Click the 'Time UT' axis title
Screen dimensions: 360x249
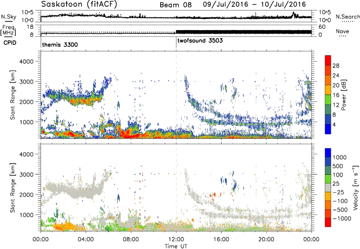coord(176,246)
